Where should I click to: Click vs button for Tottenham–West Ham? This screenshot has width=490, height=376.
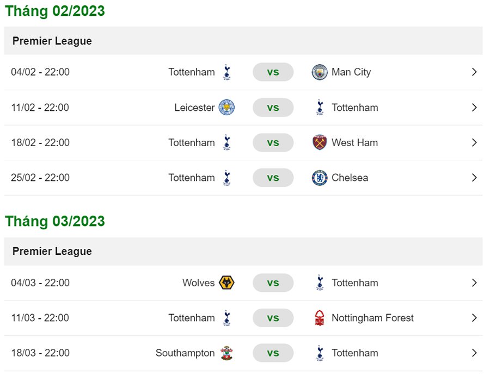coord(273,142)
